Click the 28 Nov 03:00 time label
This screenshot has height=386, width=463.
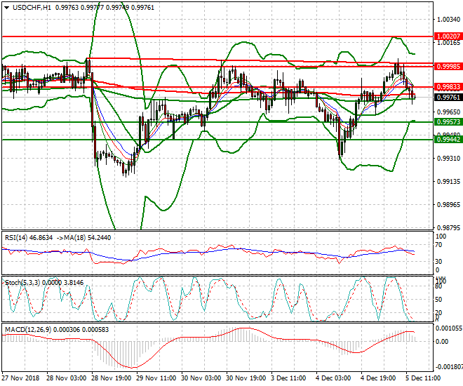[67, 378]
